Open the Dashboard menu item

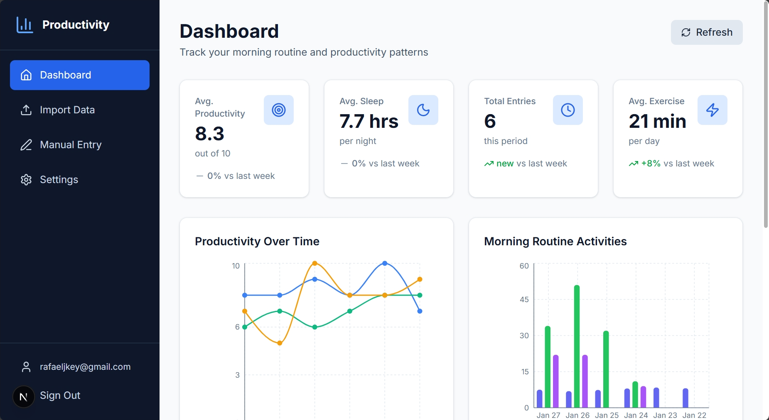[80, 75]
